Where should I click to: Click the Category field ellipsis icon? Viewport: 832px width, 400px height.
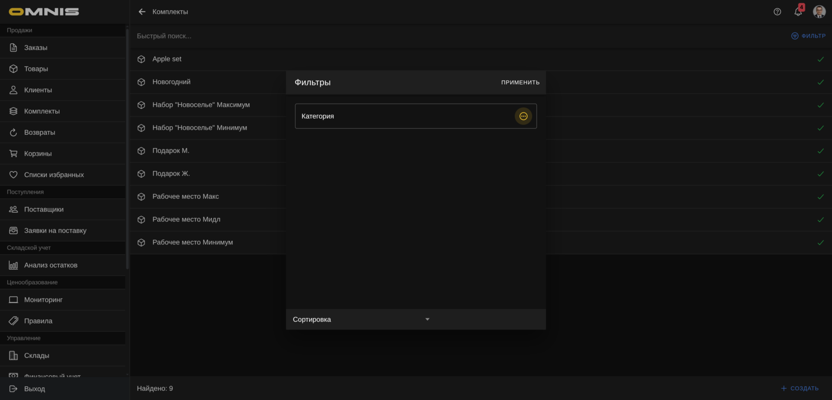(x=523, y=116)
